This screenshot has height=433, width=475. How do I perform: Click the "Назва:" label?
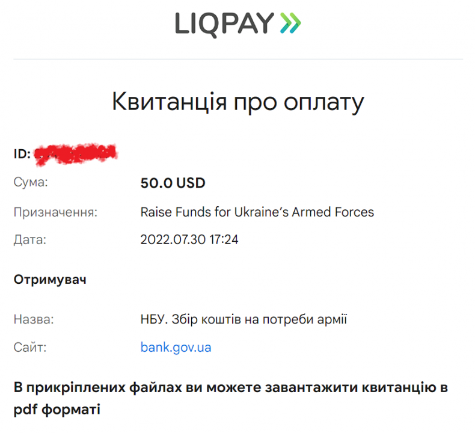pyautogui.click(x=34, y=319)
